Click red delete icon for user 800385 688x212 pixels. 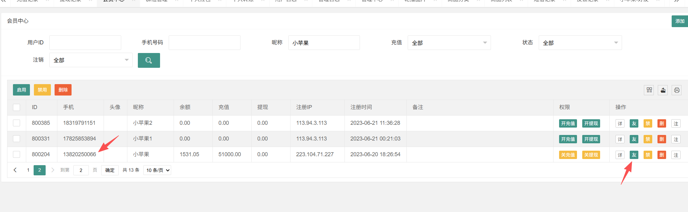click(x=662, y=124)
